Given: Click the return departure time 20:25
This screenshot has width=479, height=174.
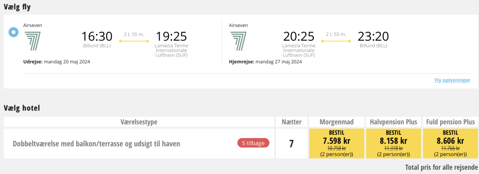Looking at the screenshot, I should pos(299,36).
